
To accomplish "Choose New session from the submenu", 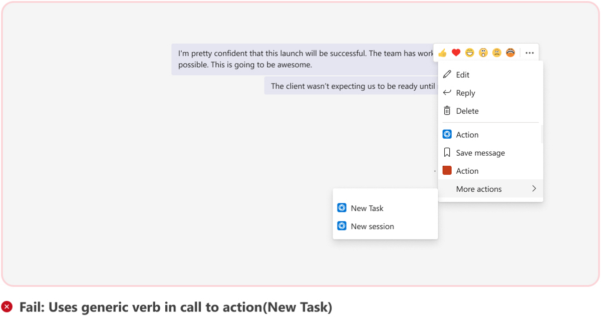I will point(372,226).
